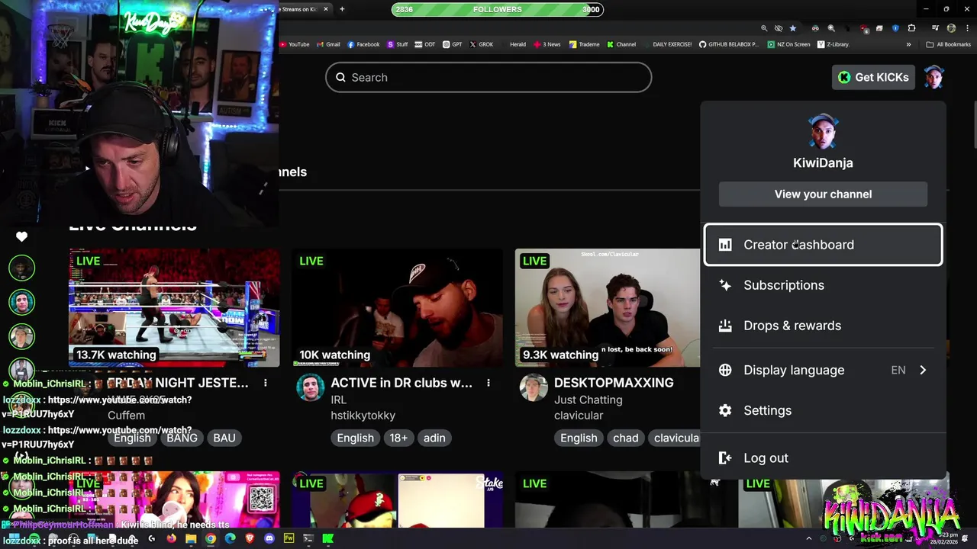The image size is (977, 549).
Task: Open the 13.7K watching wrestling stream thumbnail
Action: point(174,308)
